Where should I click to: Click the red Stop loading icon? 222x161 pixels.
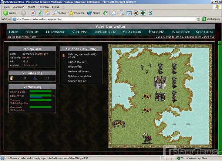coord(33,13)
